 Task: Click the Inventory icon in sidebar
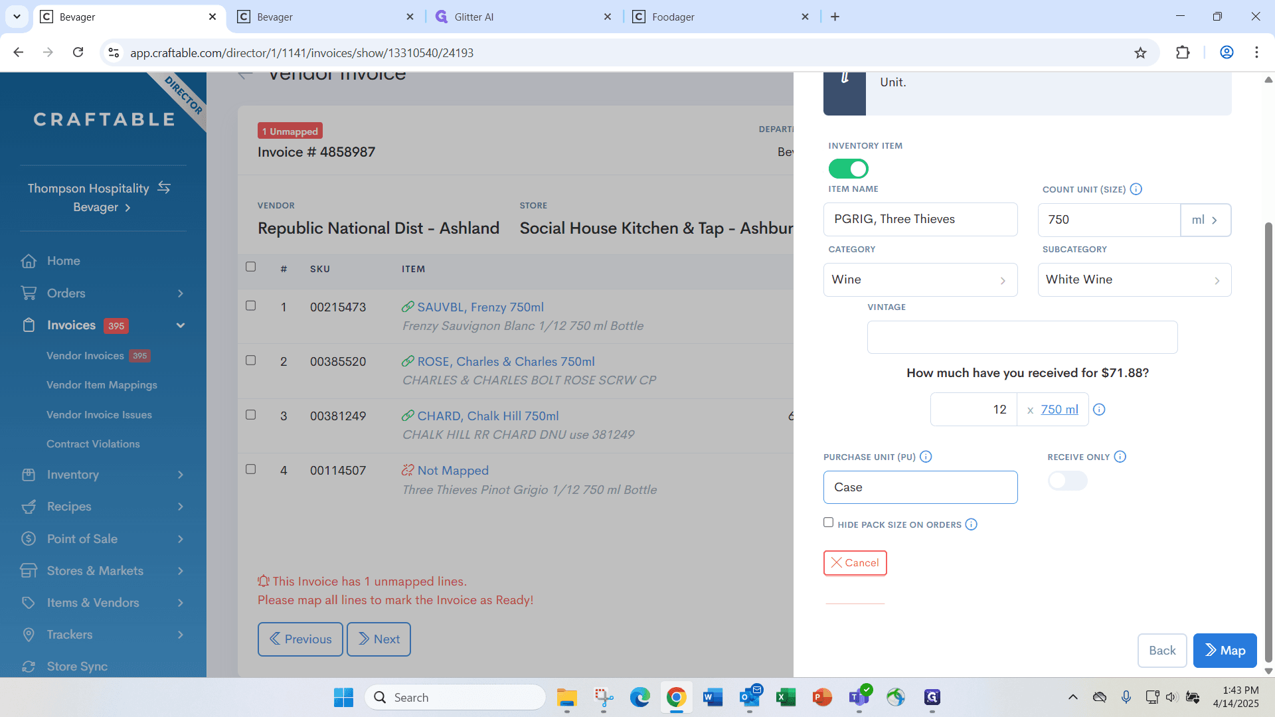29,475
